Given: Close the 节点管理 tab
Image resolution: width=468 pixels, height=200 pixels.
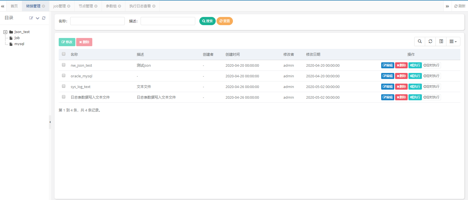Looking at the screenshot, I should [x=96, y=6].
